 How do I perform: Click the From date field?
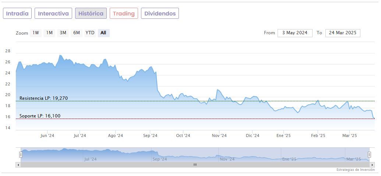pos(295,33)
